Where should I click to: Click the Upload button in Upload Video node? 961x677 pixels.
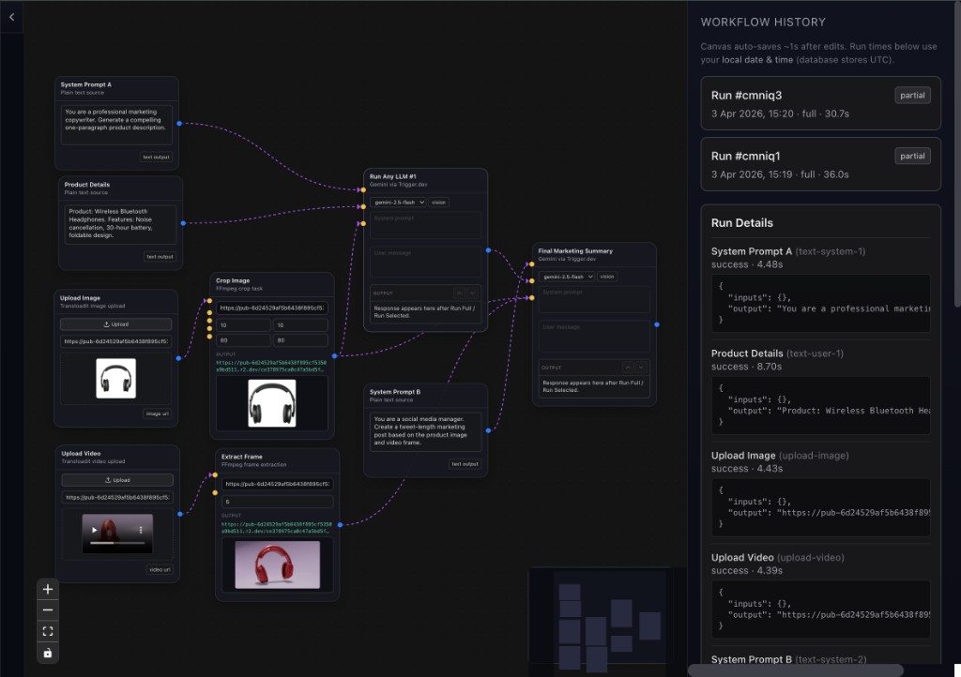click(117, 480)
